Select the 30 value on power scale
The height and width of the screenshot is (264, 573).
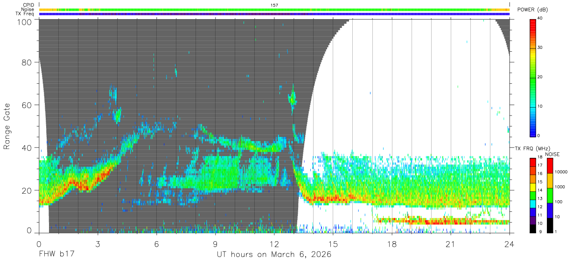click(x=540, y=47)
